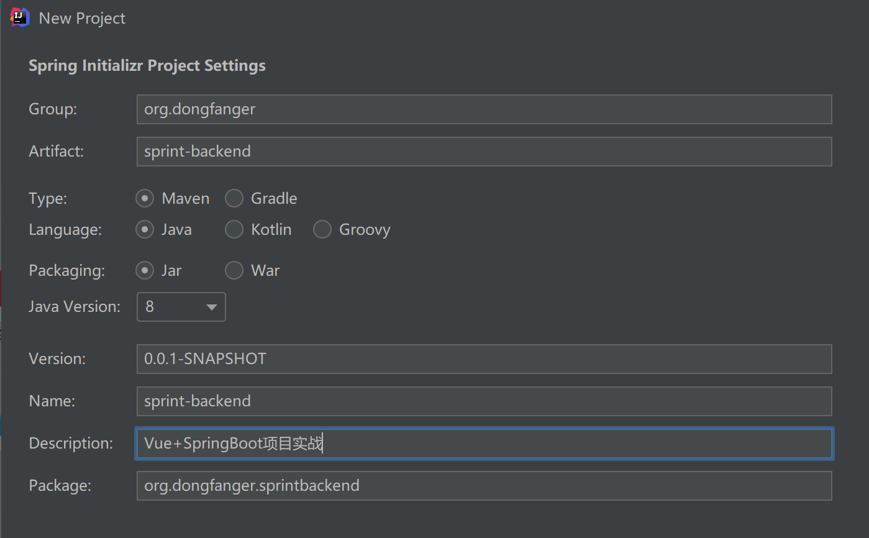Click the 'Version:' label

(x=57, y=359)
